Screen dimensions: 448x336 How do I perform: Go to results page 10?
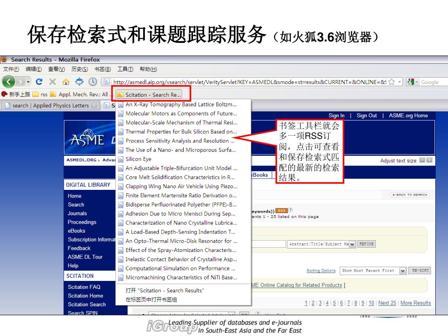click(371, 303)
